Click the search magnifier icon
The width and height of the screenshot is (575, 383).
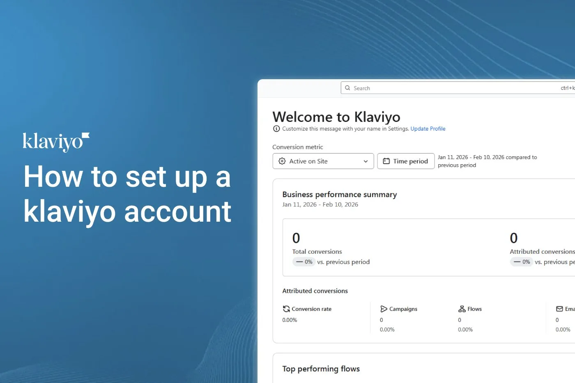pyautogui.click(x=347, y=88)
